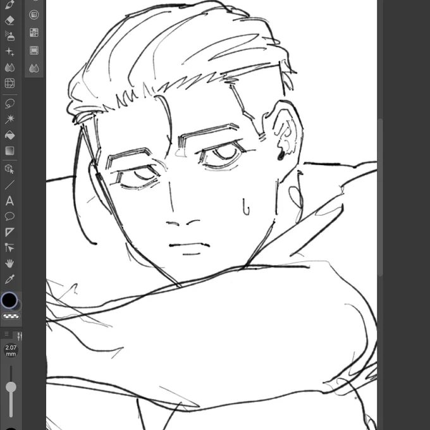430x430 pixels.
Task: Select the Decoration sparkle tool
Action: tap(9, 52)
